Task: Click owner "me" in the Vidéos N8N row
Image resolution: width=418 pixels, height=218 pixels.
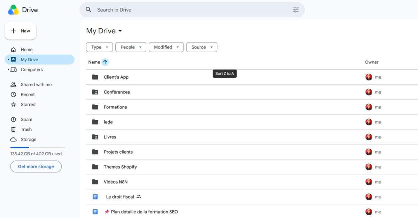Action: click(x=378, y=182)
